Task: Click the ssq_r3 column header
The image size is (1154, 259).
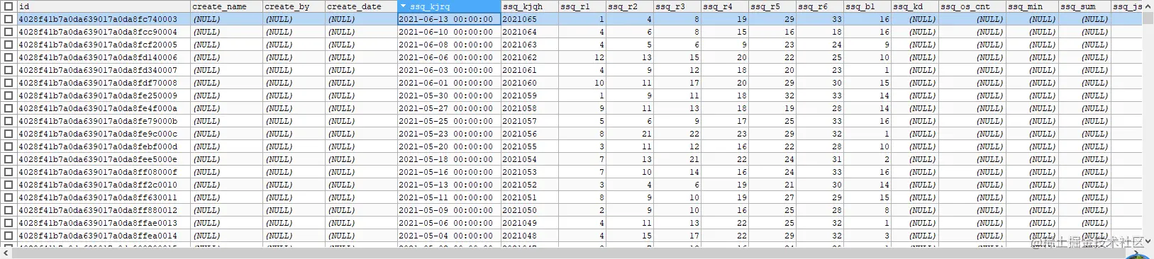Action: pos(677,6)
